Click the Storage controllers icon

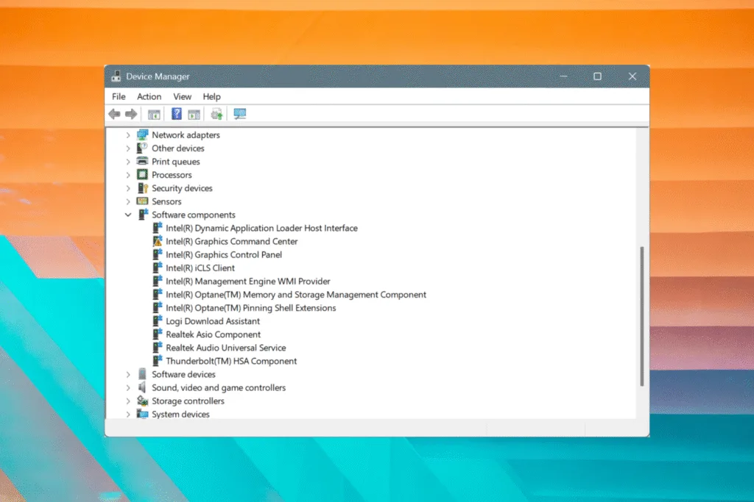pyautogui.click(x=142, y=401)
